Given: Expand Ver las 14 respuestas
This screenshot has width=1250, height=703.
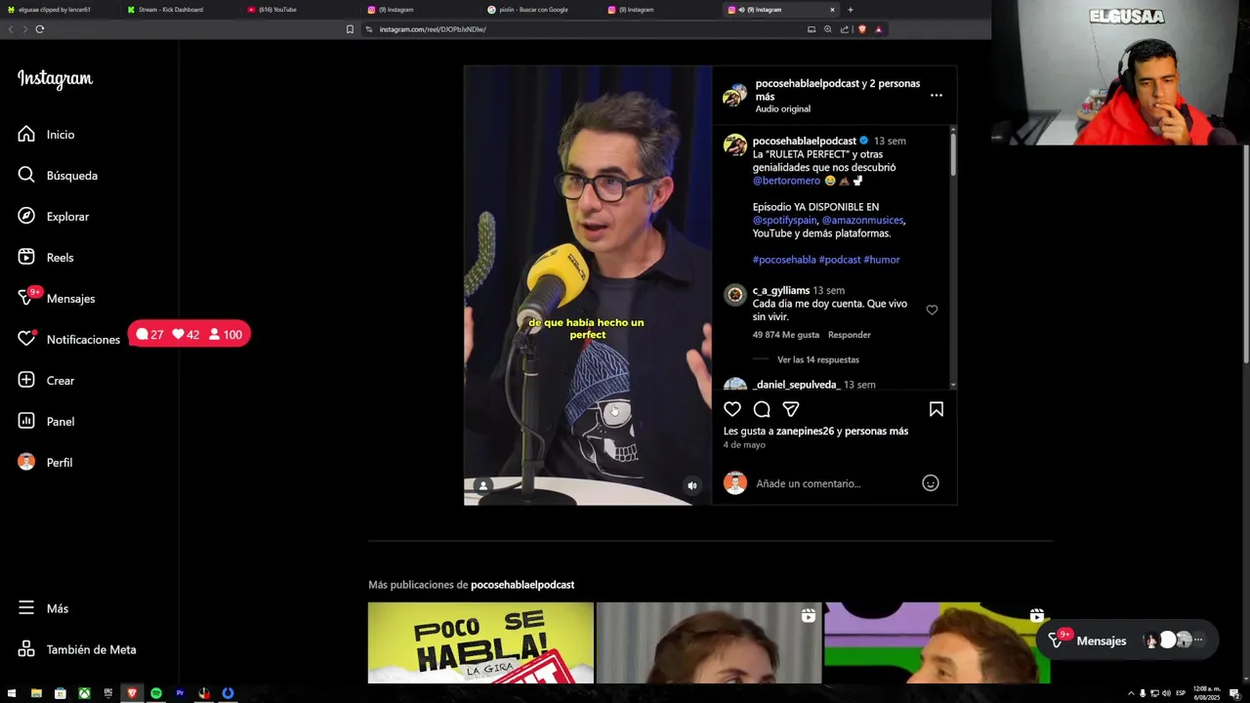Looking at the screenshot, I should click(x=818, y=359).
